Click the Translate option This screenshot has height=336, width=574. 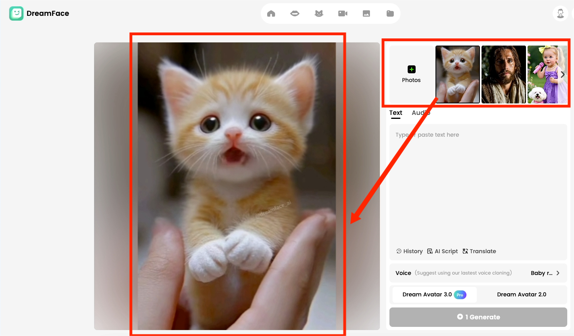pyautogui.click(x=479, y=251)
